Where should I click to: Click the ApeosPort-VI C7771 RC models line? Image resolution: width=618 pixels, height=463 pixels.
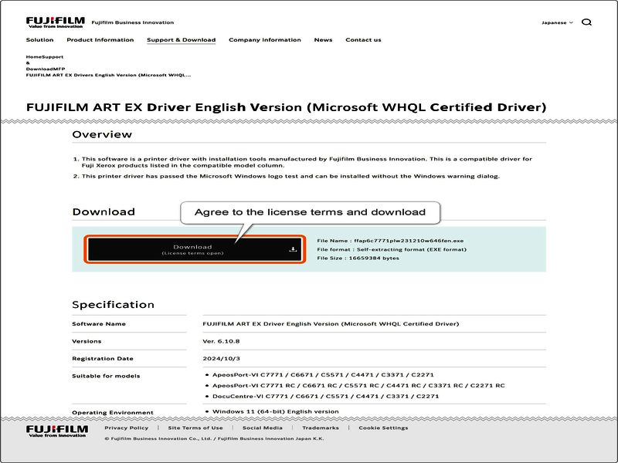click(x=358, y=385)
